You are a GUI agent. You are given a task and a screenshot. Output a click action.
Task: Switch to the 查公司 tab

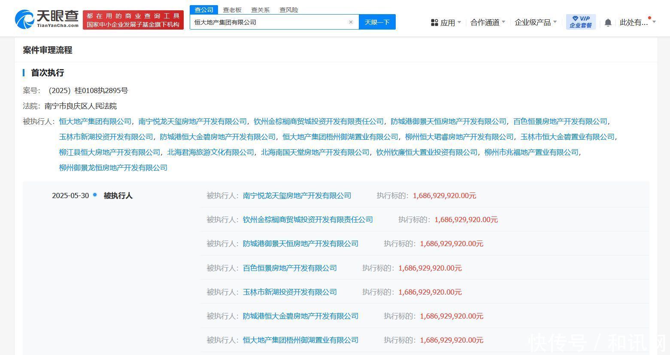click(204, 9)
